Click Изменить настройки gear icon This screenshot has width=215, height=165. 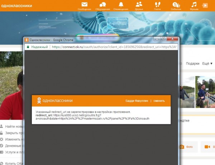[1, 139]
